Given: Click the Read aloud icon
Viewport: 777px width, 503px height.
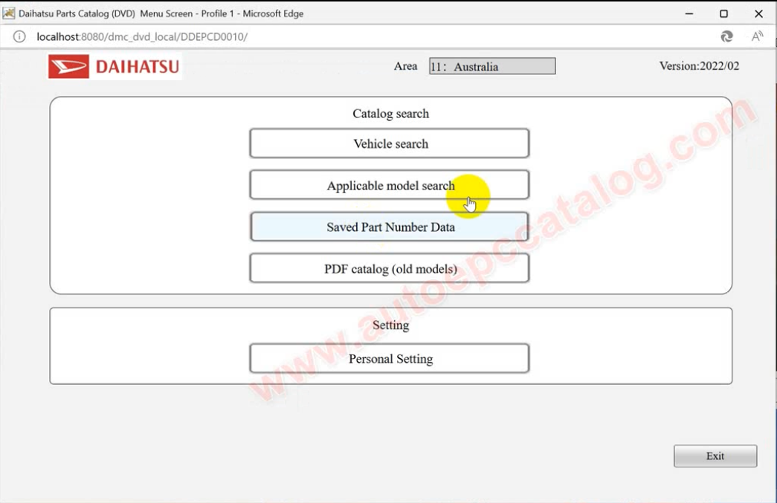Looking at the screenshot, I should click(757, 36).
